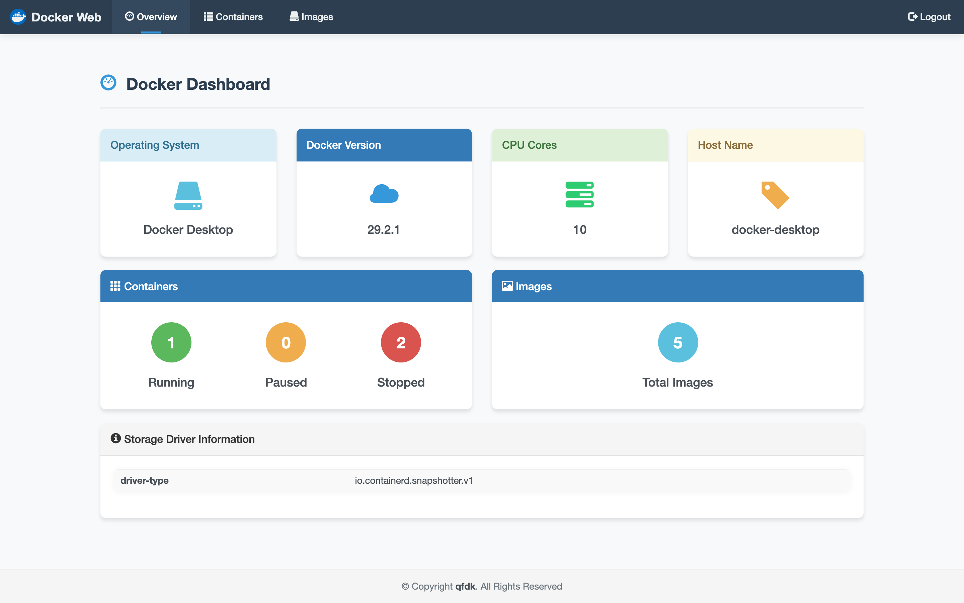The height and width of the screenshot is (603, 964).
Task: Select the io.containerd.snapshotter.v1 value
Action: [x=414, y=481]
